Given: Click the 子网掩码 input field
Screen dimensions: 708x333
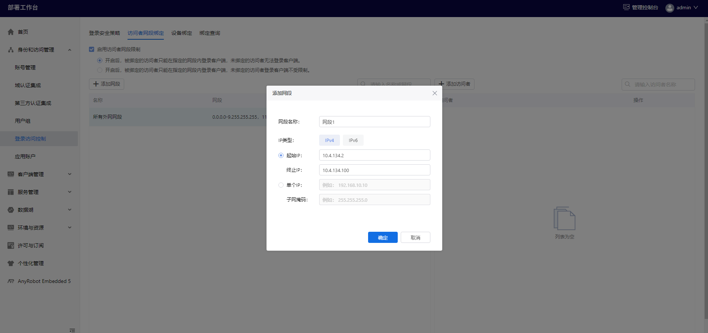Looking at the screenshot, I should point(375,200).
